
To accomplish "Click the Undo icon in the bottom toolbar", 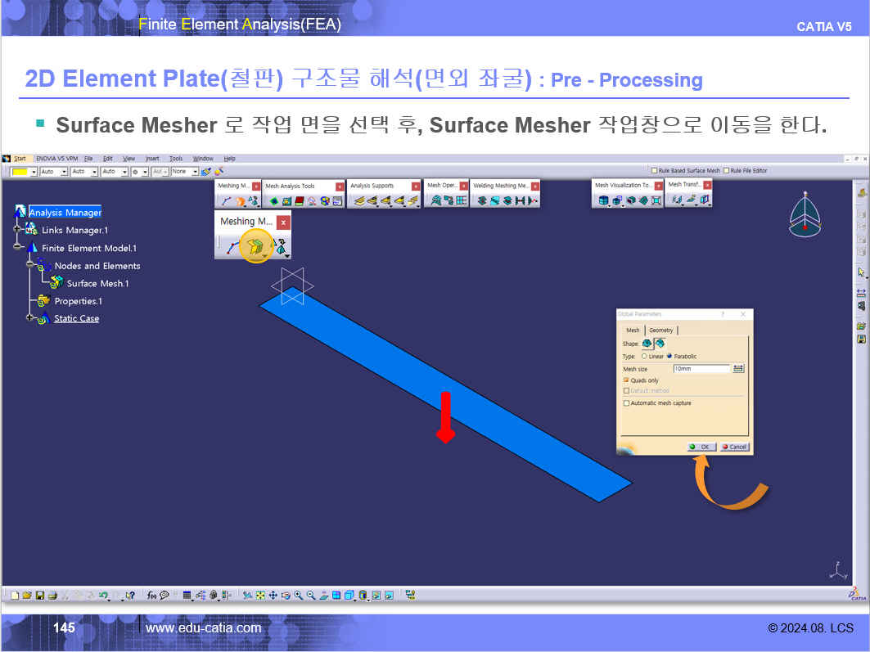I will (x=103, y=596).
